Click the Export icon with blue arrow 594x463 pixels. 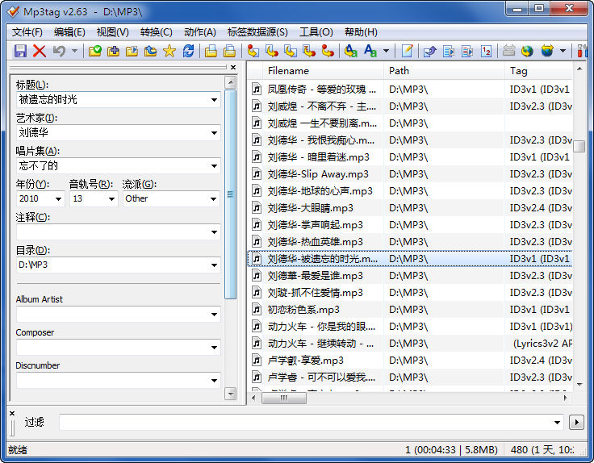point(430,50)
